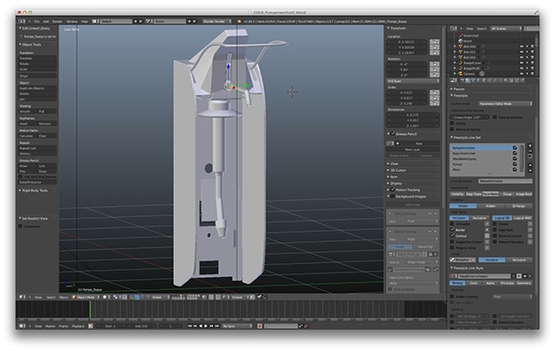This screenshot has height=351, width=555.
Task: Toggle the Motion Tracking checkbox
Action: [x=392, y=189]
